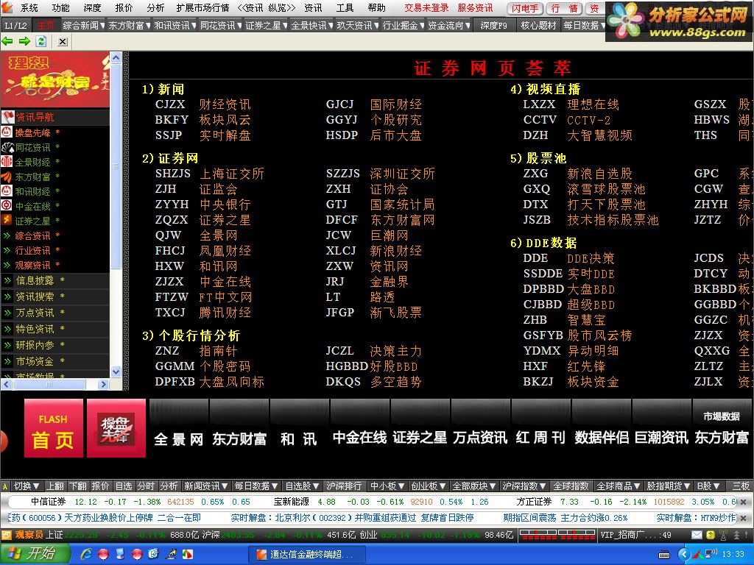
Task: Click the volume icon in system tray
Action: tap(712, 554)
